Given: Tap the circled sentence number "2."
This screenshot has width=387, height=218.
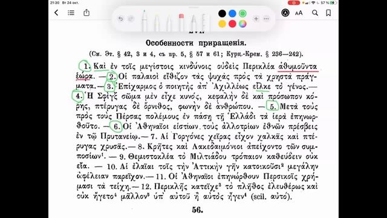Looking at the screenshot, I should [112, 77].
